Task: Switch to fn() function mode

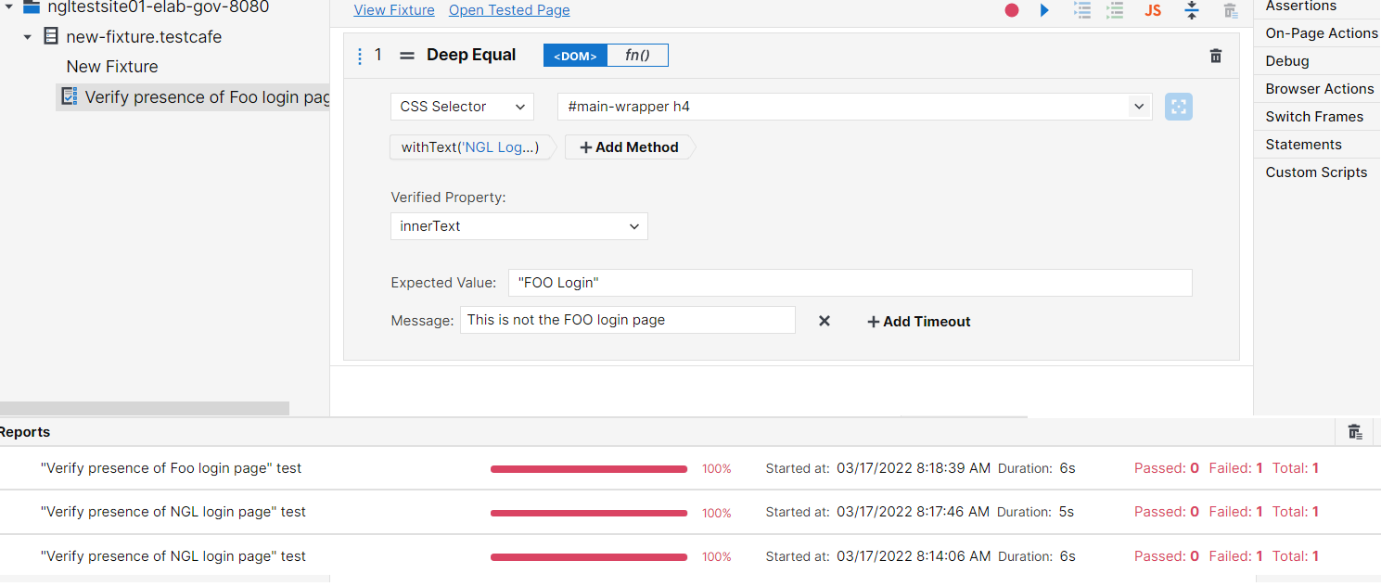Action: point(637,56)
